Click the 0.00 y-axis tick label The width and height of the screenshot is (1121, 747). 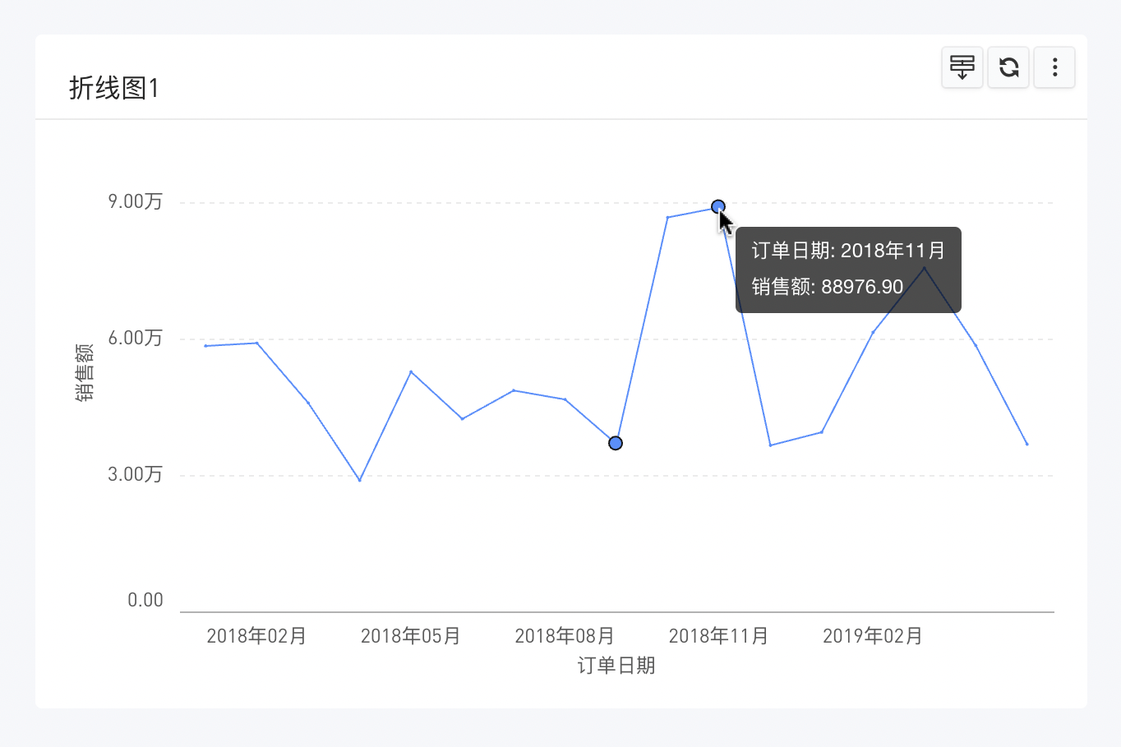click(x=145, y=601)
